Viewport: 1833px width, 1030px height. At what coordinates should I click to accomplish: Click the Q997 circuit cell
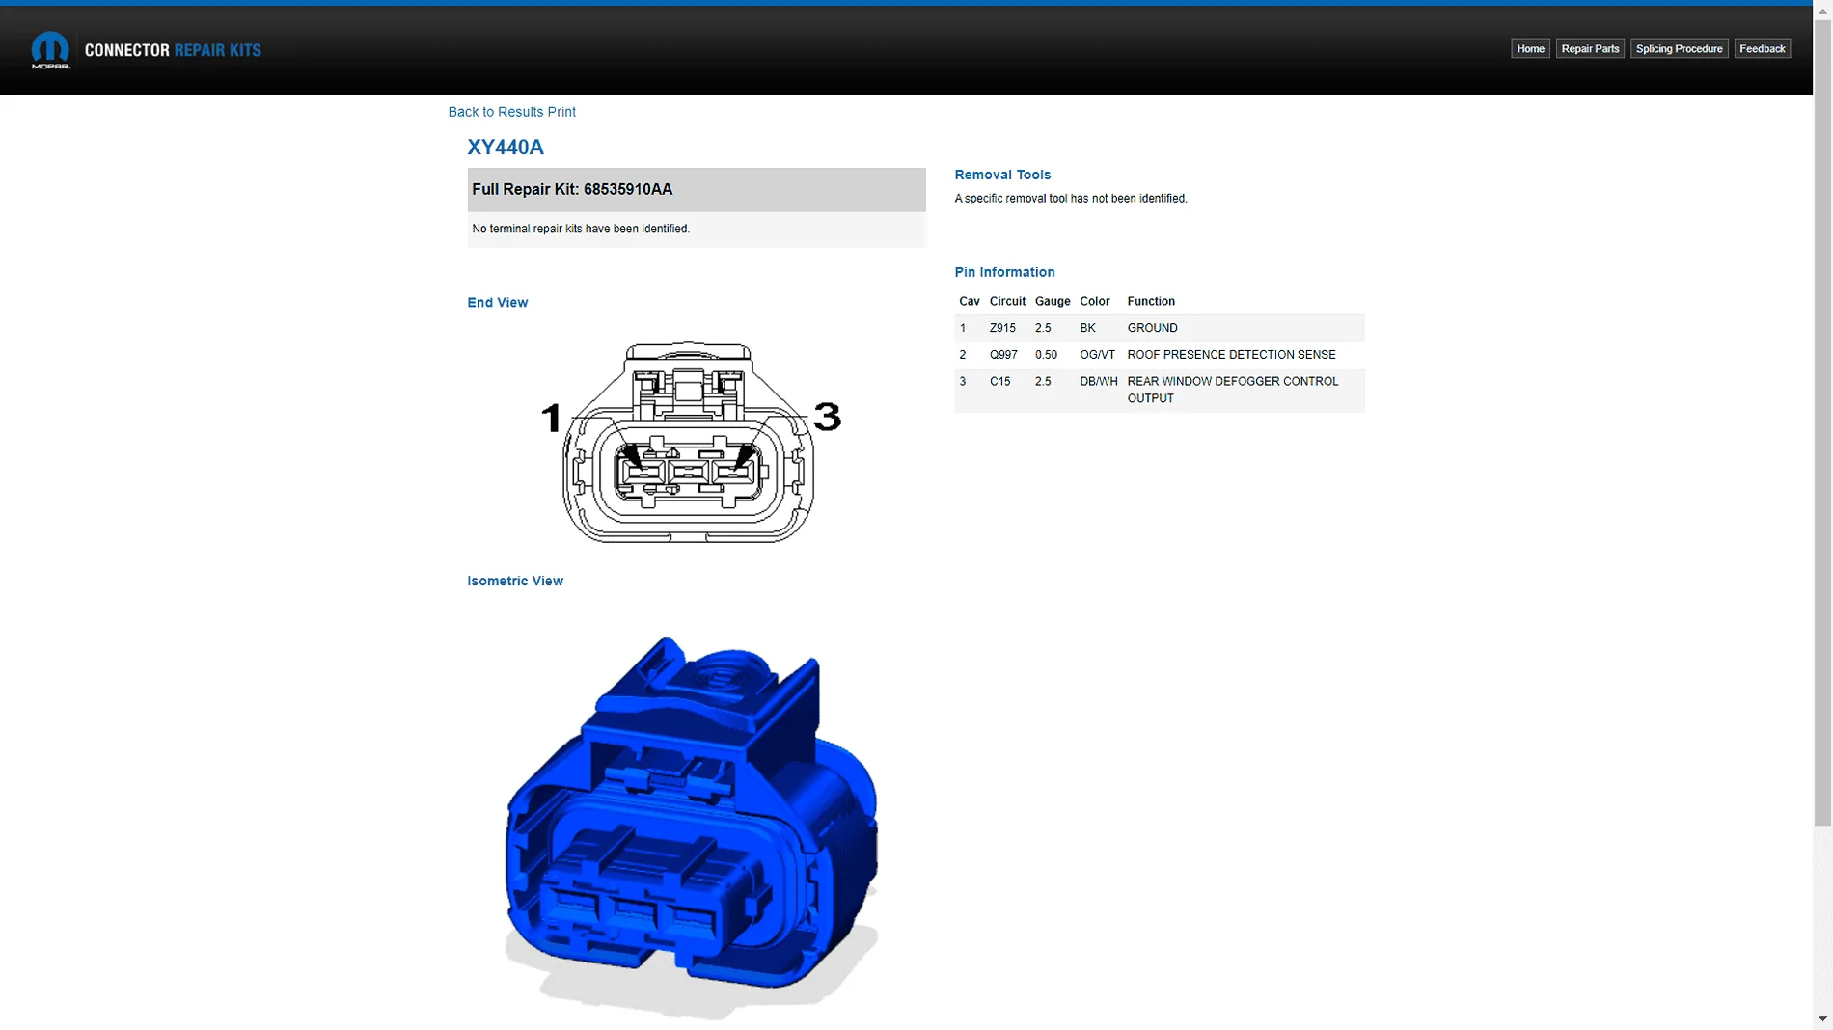coord(1003,356)
